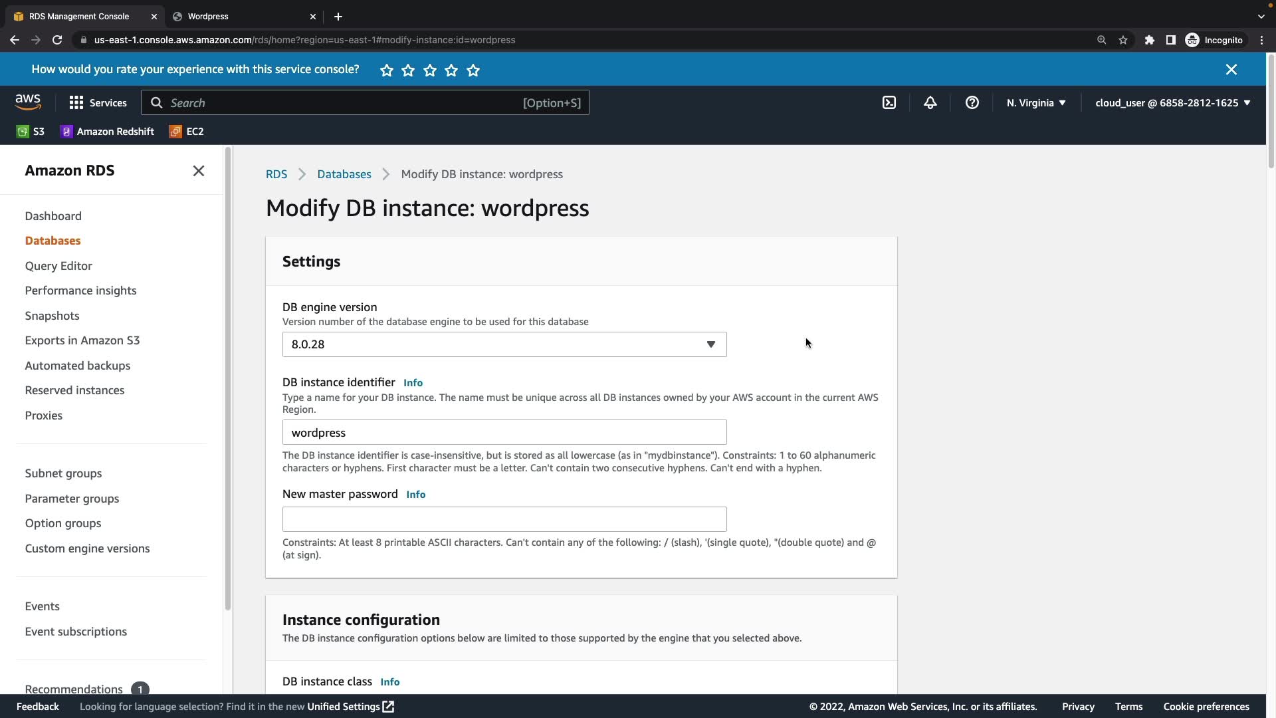
Task: Go to Databases breadcrumb link
Action: click(344, 174)
